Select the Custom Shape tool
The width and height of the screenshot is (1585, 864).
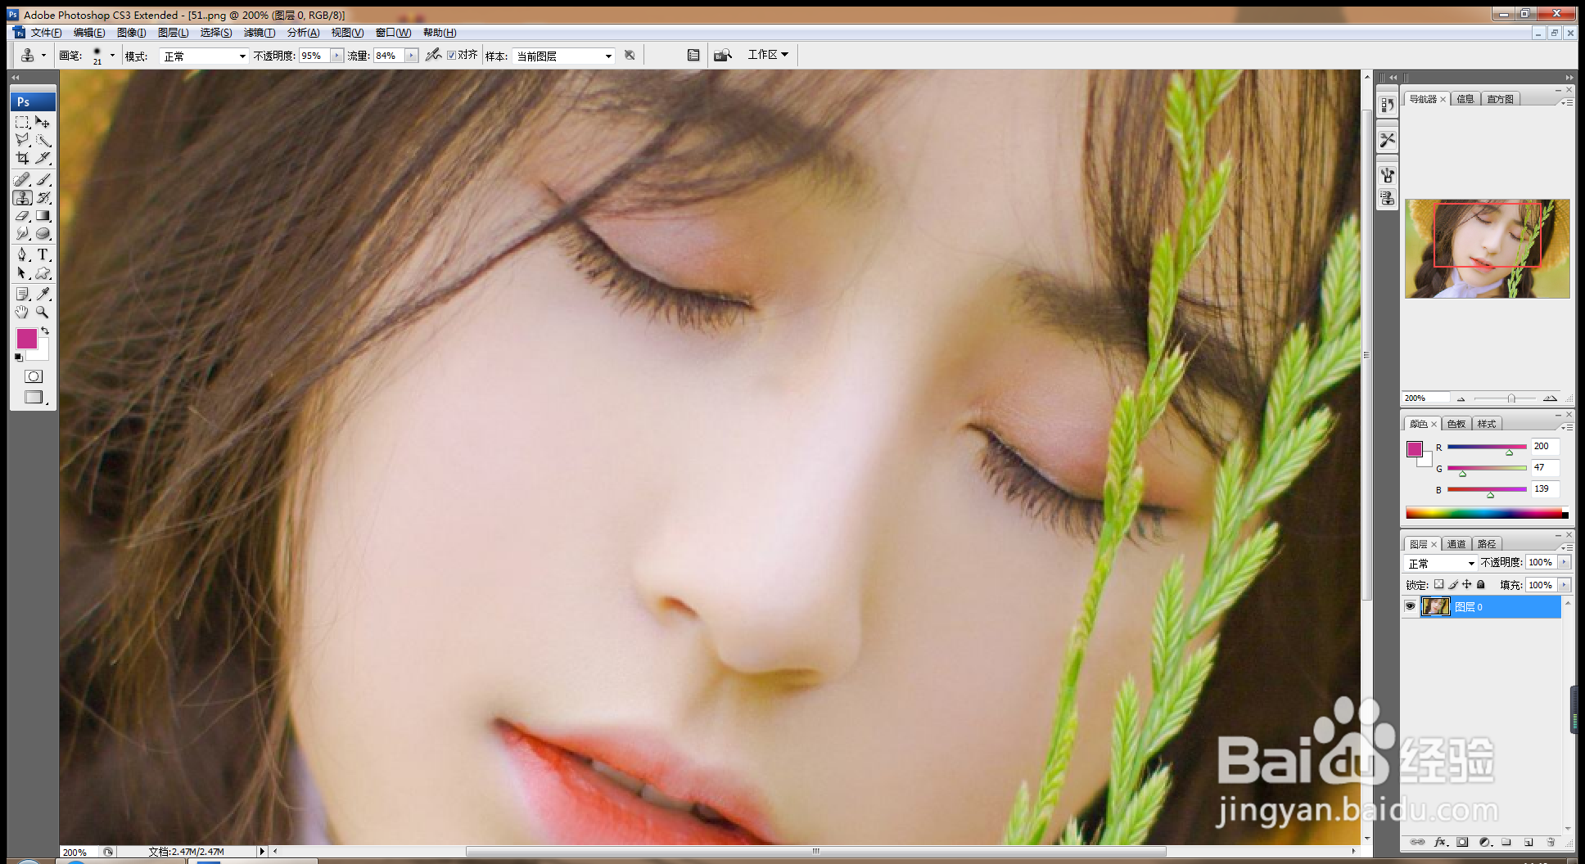pyautogui.click(x=43, y=273)
